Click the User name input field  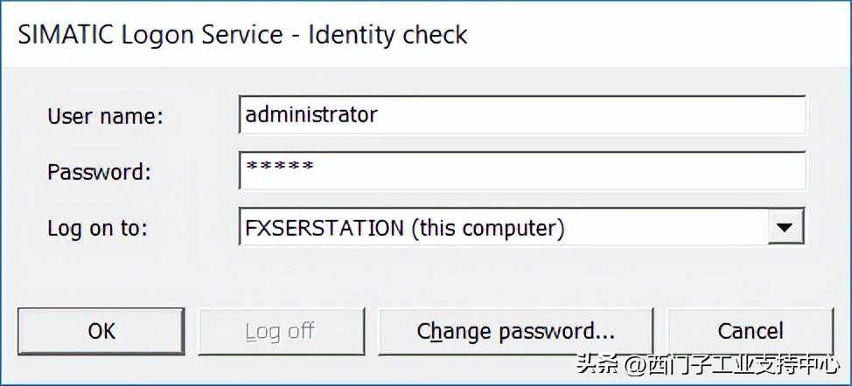point(521,114)
